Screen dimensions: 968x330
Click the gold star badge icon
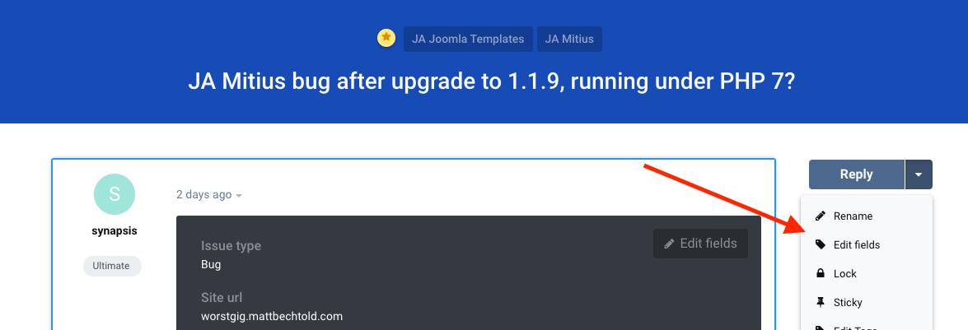point(386,38)
